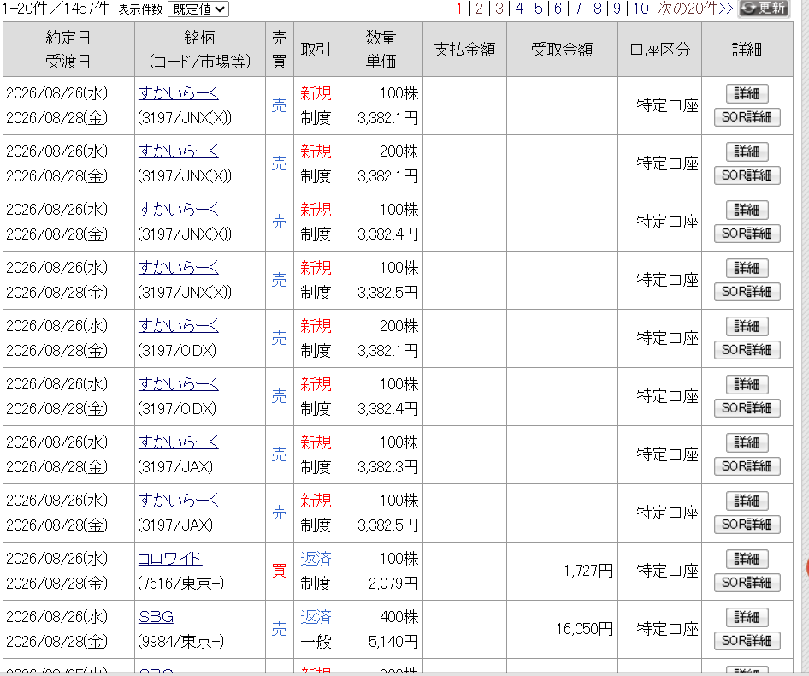Screen dimensions: 809x676
Task: Open すかいらーく link in JNX(X) 3,382.4円 row
Action: (179, 209)
